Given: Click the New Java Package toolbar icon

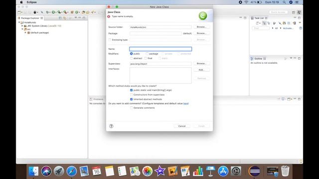Looking at the screenshot, I should (72, 12).
